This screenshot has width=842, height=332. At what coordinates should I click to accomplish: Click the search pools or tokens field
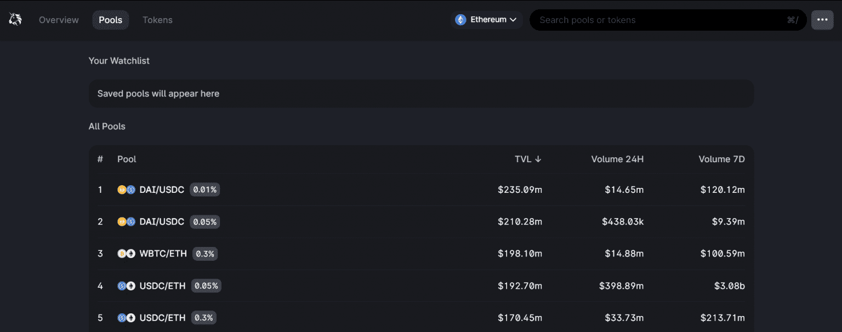click(x=658, y=20)
